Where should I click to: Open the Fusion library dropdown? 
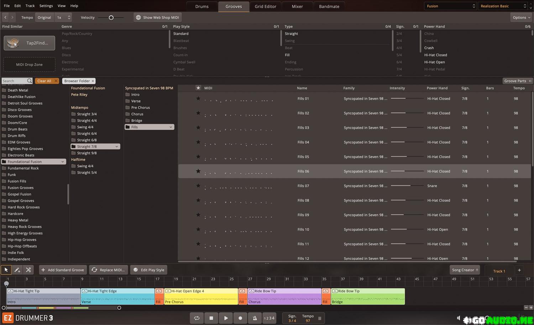[450, 6]
